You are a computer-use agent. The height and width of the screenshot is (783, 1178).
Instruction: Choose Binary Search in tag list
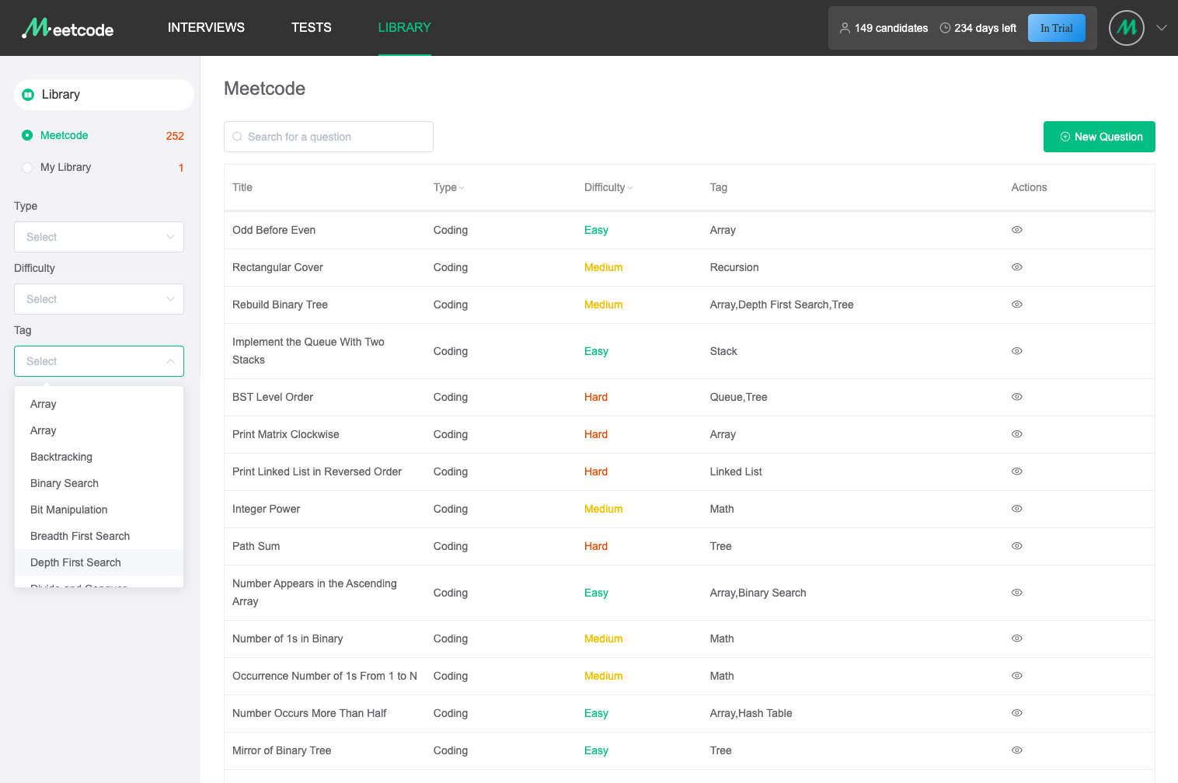click(x=99, y=483)
